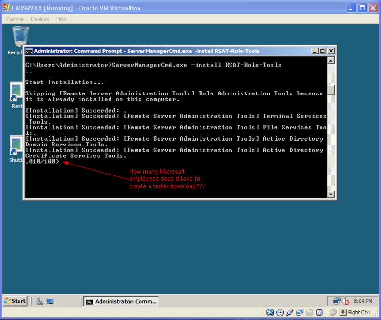Open the Machine menu
381x320 pixels.
(x=15, y=19)
